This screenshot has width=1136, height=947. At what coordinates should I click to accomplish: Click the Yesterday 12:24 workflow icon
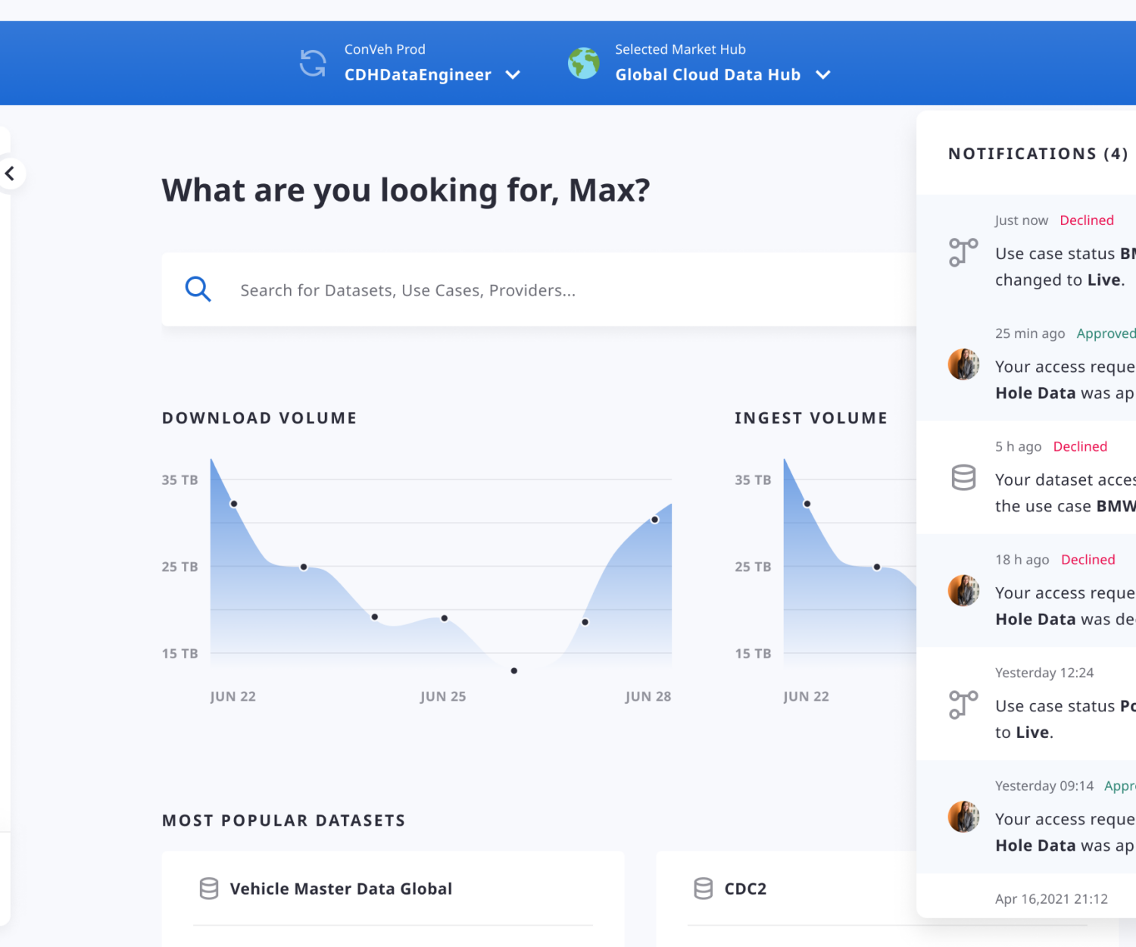tap(963, 704)
